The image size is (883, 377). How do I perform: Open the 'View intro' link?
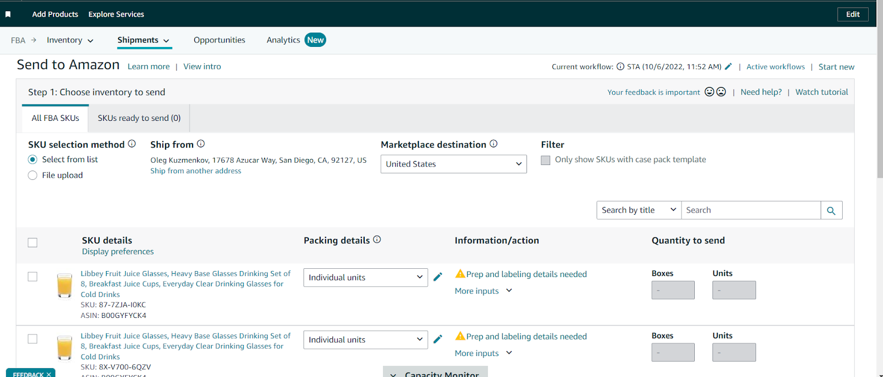(x=202, y=67)
